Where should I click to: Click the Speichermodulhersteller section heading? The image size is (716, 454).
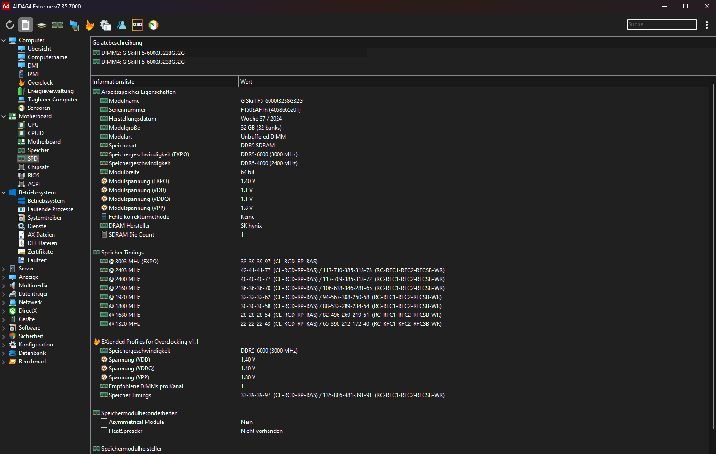[x=131, y=449]
